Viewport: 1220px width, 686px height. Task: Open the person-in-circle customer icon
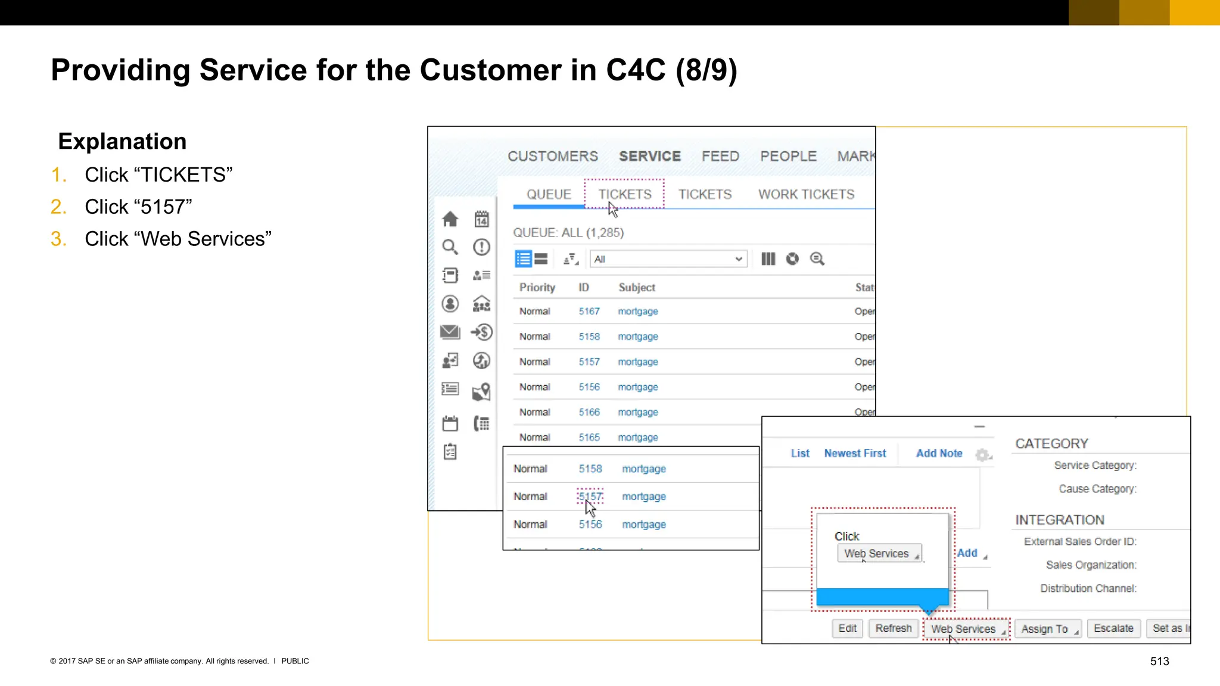coord(450,304)
